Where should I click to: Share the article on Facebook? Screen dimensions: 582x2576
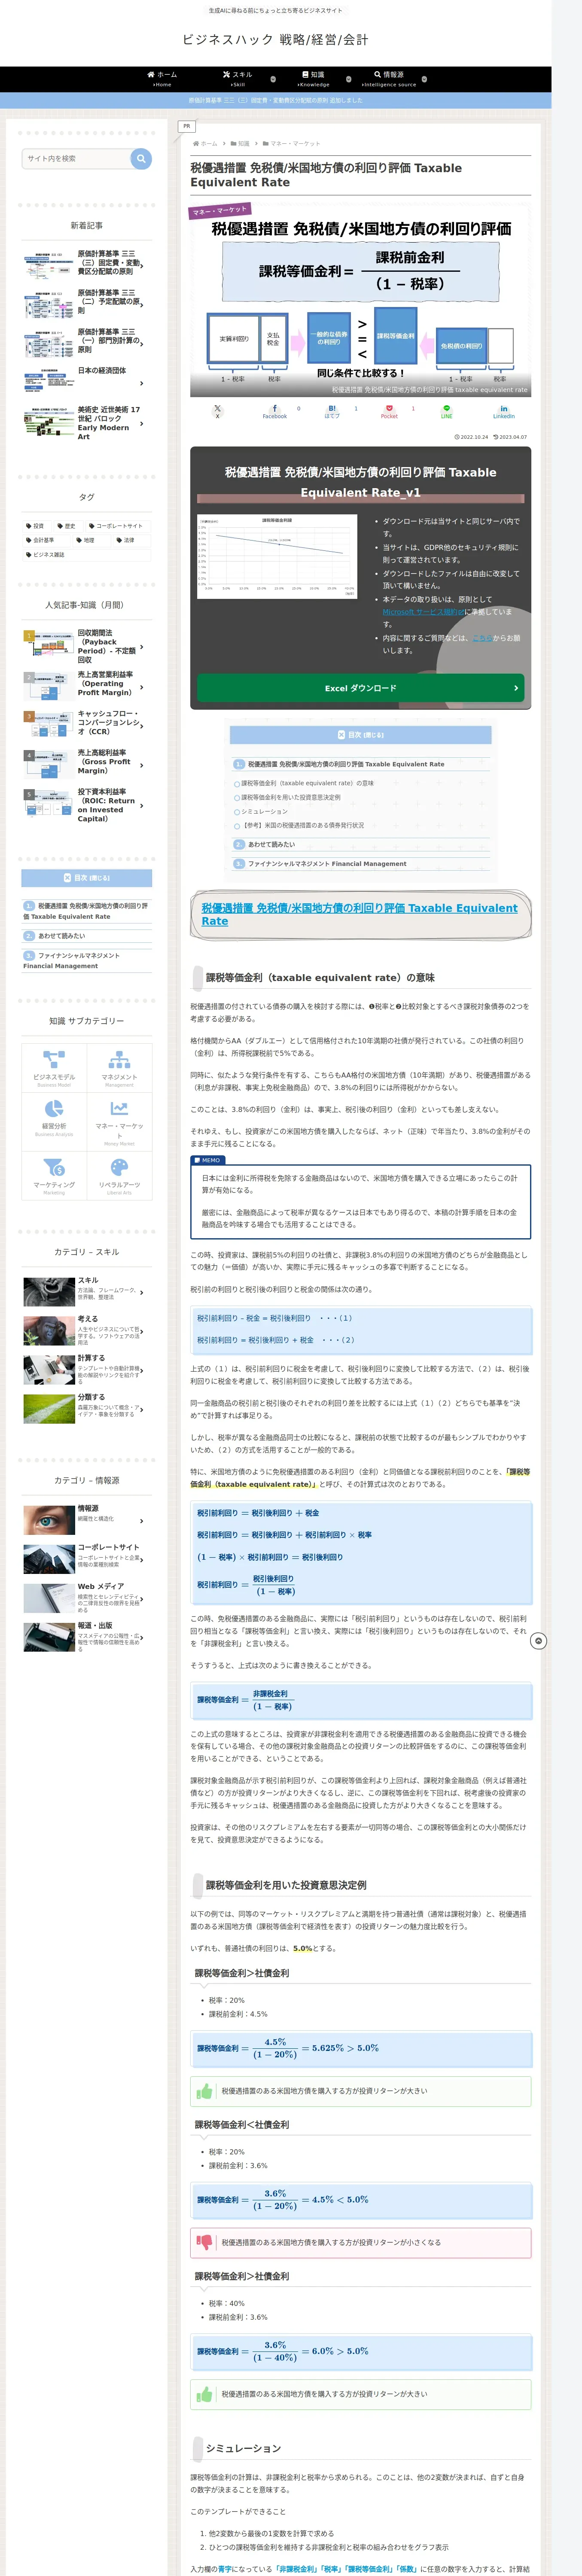(274, 411)
